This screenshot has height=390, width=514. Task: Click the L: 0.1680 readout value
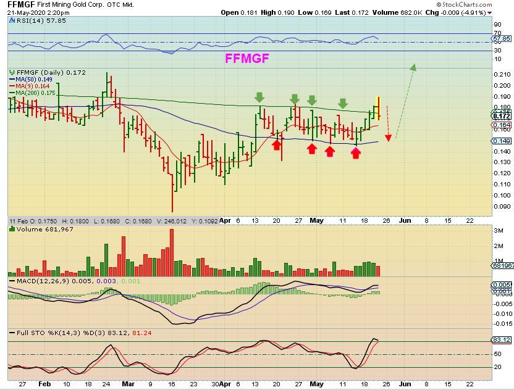pyautogui.click(x=107, y=221)
